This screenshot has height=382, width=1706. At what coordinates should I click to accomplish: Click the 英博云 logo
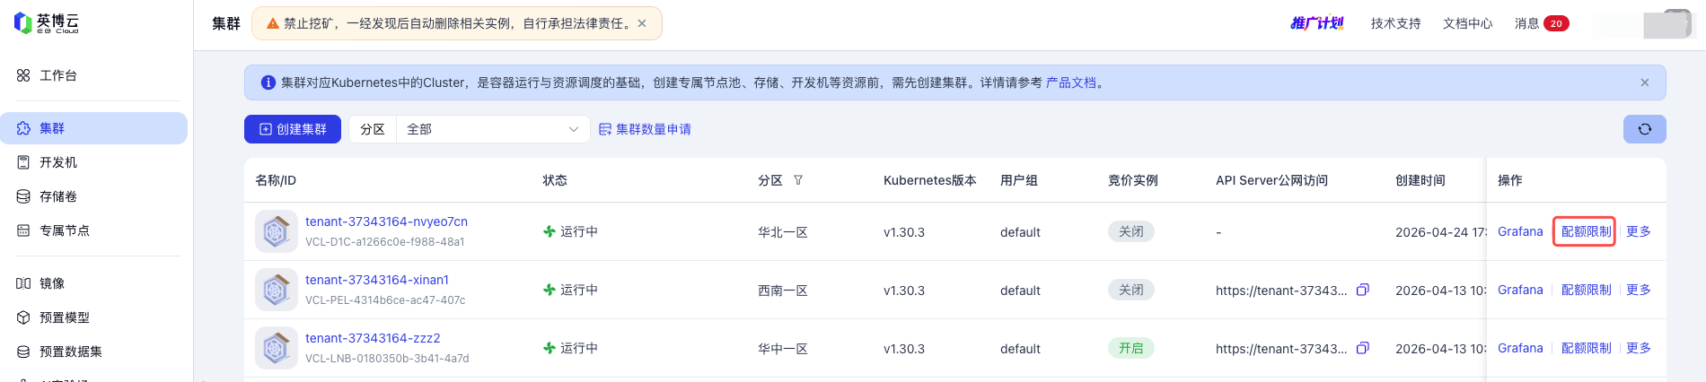pos(47,23)
